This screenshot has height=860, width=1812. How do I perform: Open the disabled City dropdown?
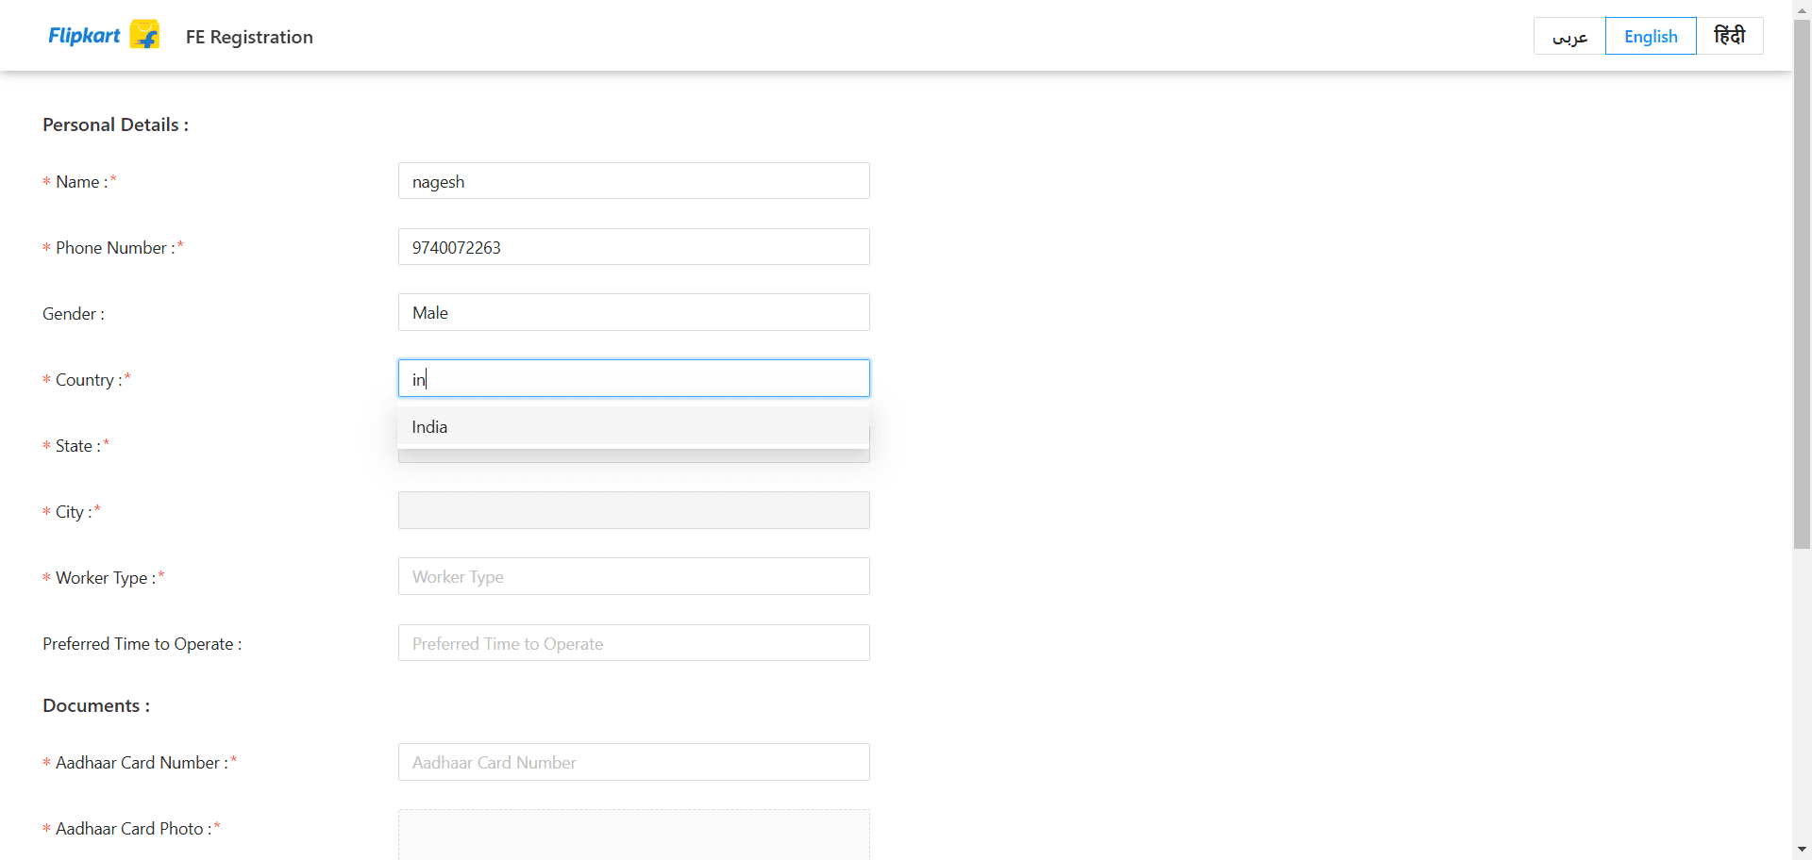(x=634, y=510)
